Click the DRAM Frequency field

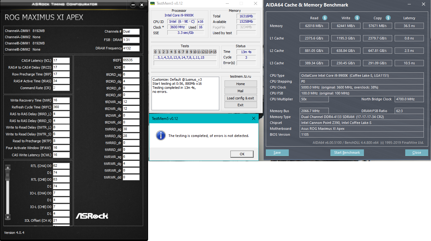pyautogui.click(x=131, y=48)
